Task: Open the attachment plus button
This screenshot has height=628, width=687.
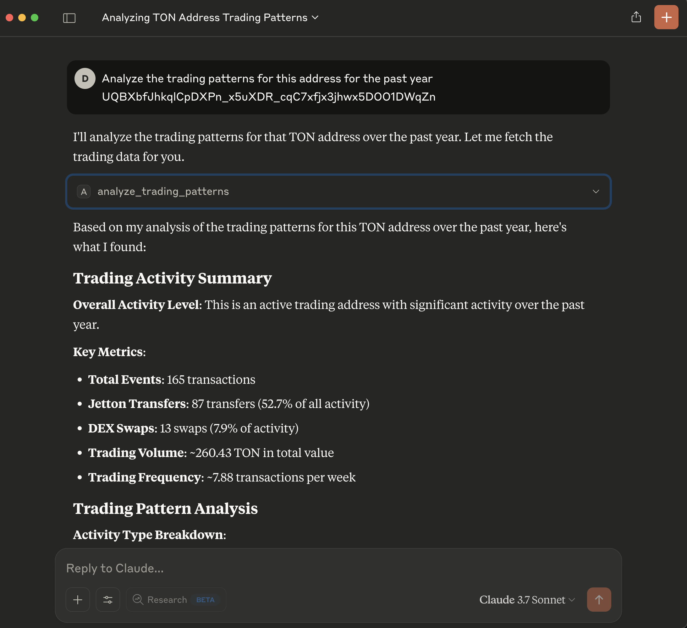Action: (x=78, y=599)
